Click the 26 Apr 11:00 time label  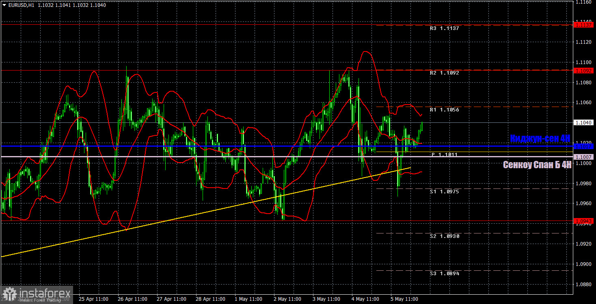132,299
